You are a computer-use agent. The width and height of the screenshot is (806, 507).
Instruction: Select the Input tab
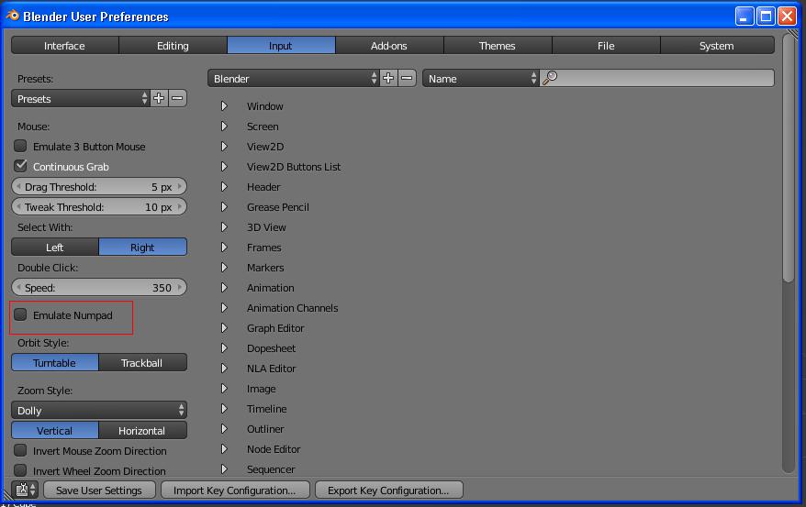pos(281,45)
